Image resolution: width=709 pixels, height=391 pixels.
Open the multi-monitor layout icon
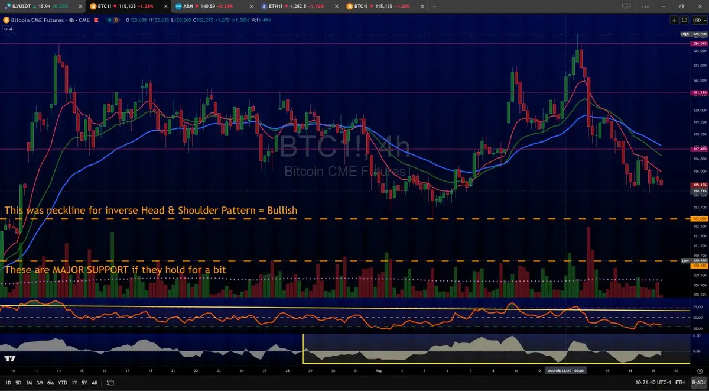click(x=626, y=6)
